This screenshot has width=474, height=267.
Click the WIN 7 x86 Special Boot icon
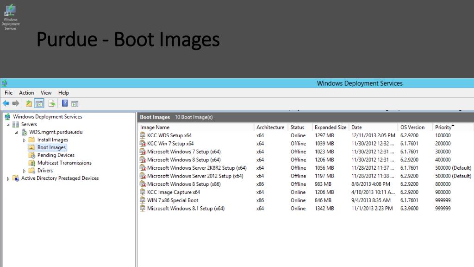143,200
